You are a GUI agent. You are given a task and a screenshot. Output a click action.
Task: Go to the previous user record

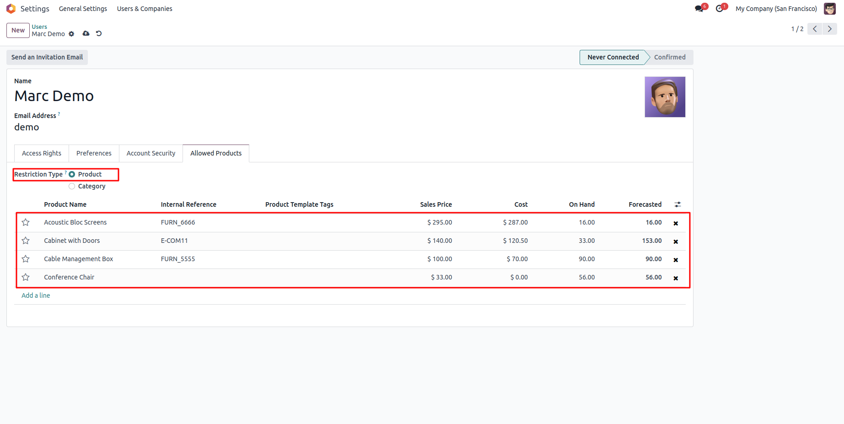pos(815,29)
